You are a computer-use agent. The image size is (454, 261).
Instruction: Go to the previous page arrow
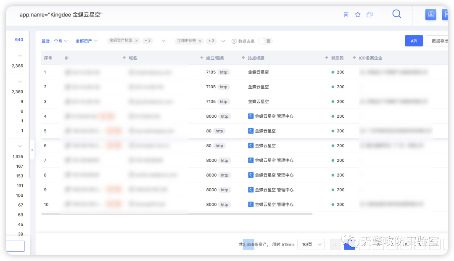(335, 245)
